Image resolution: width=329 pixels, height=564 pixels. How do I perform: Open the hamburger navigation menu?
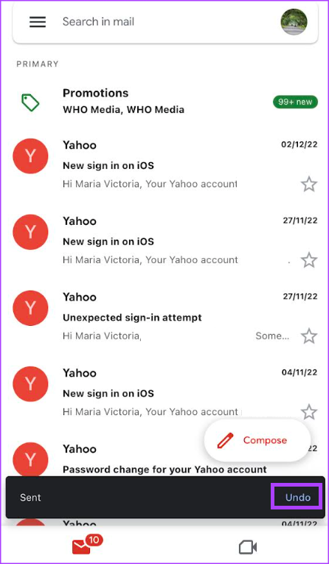[38, 22]
